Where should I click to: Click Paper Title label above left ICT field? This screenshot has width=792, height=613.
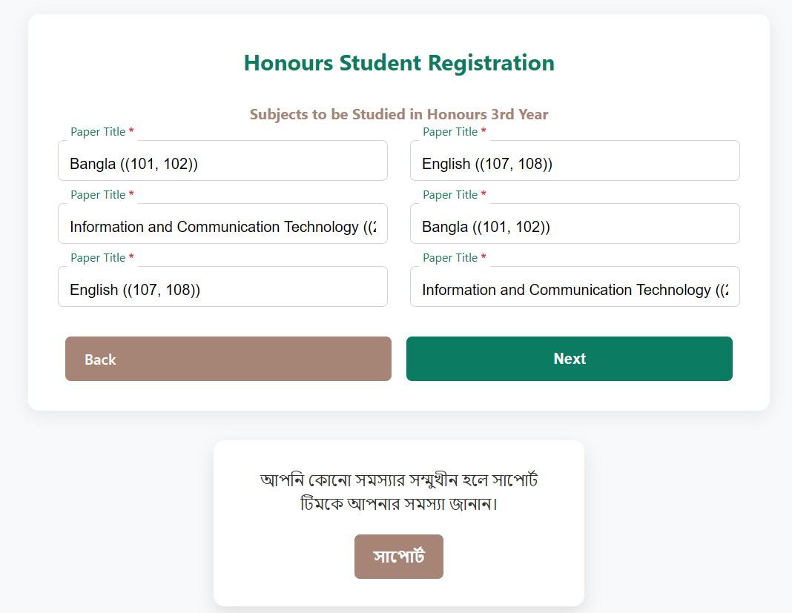tap(98, 195)
